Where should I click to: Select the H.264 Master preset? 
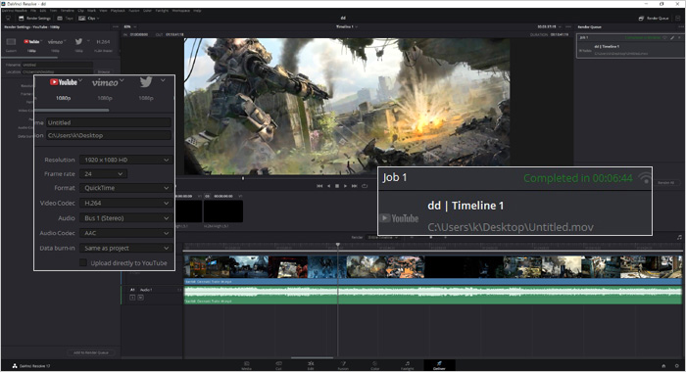(x=103, y=45)
